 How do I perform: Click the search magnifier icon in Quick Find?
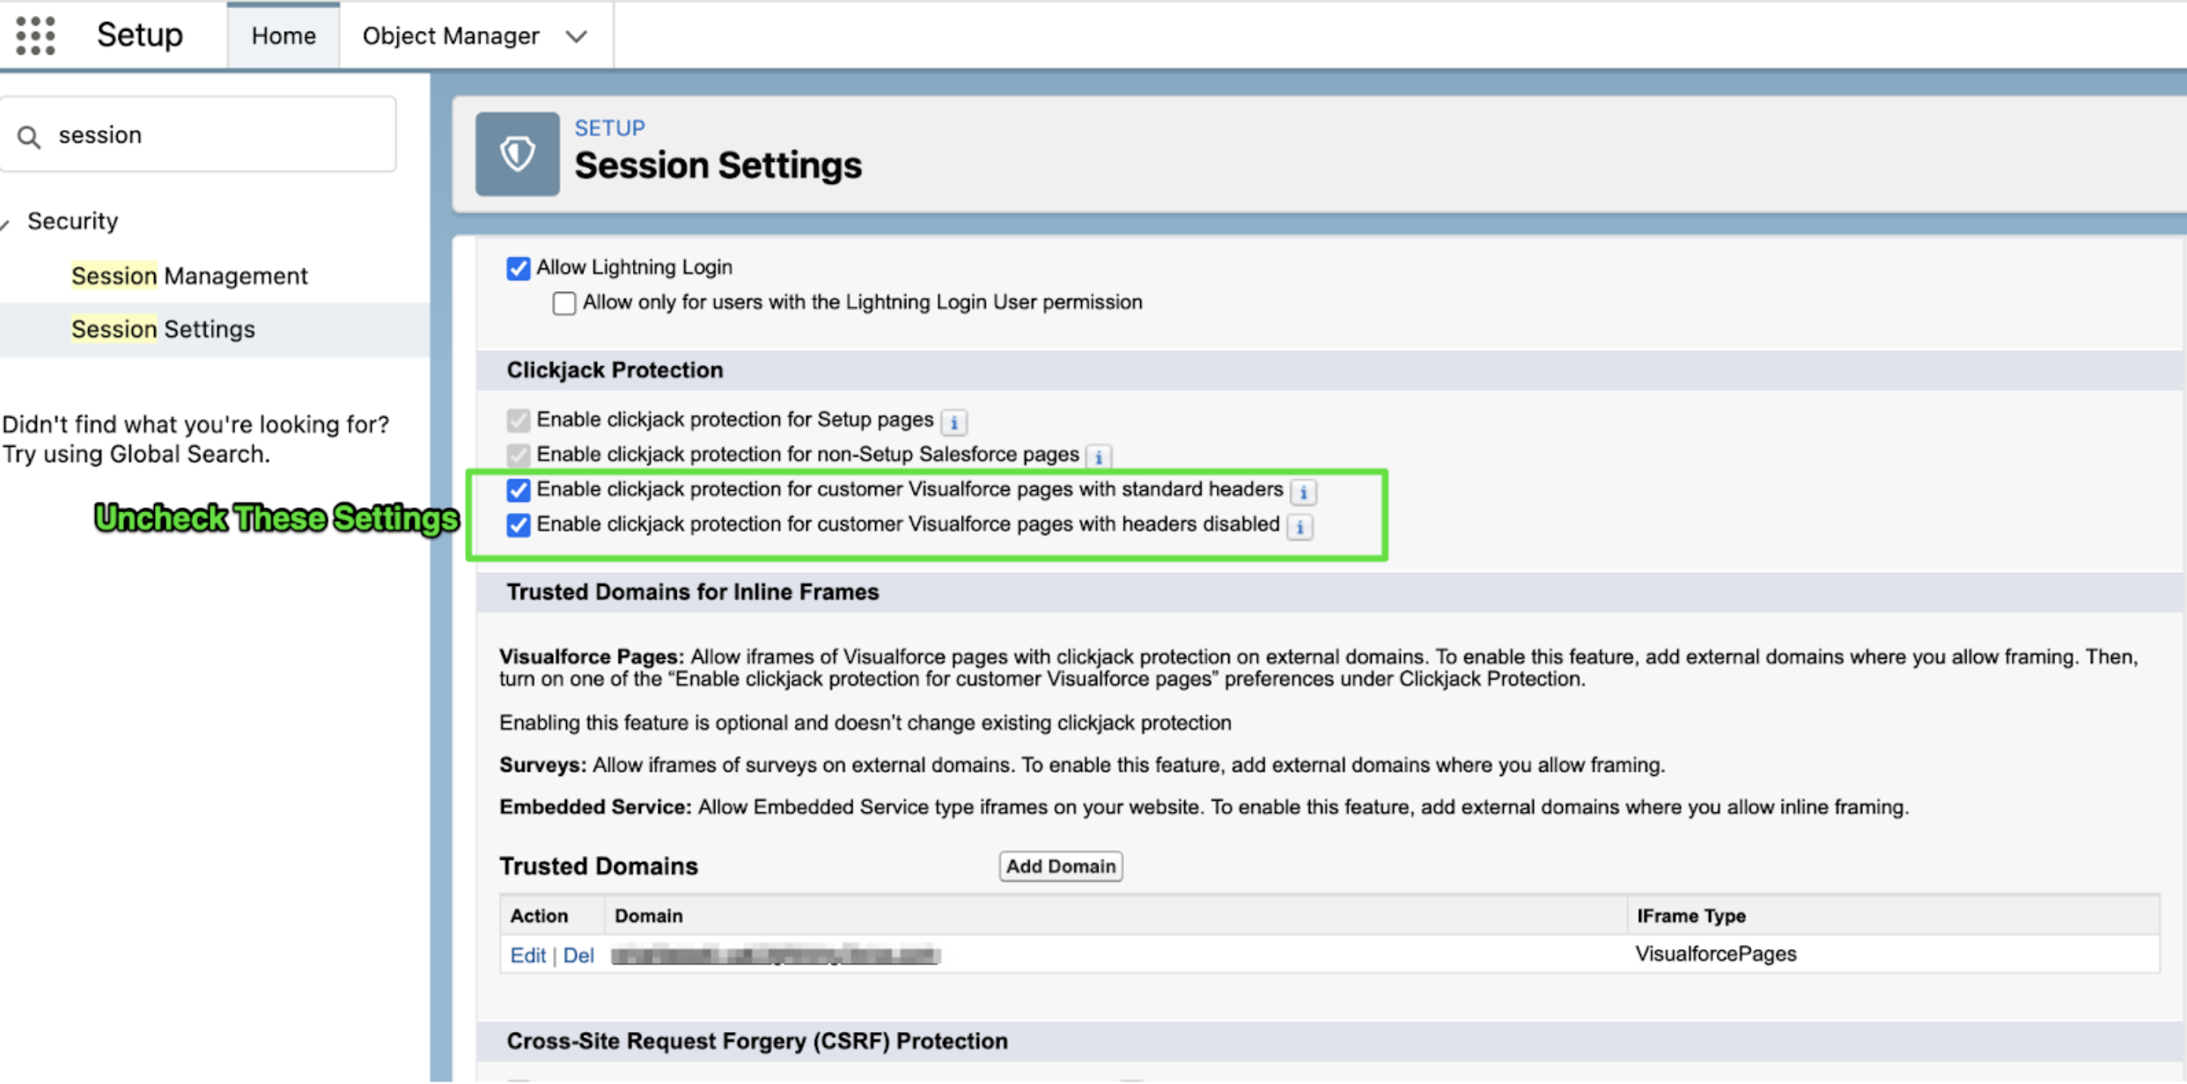[x=29, y=137]
